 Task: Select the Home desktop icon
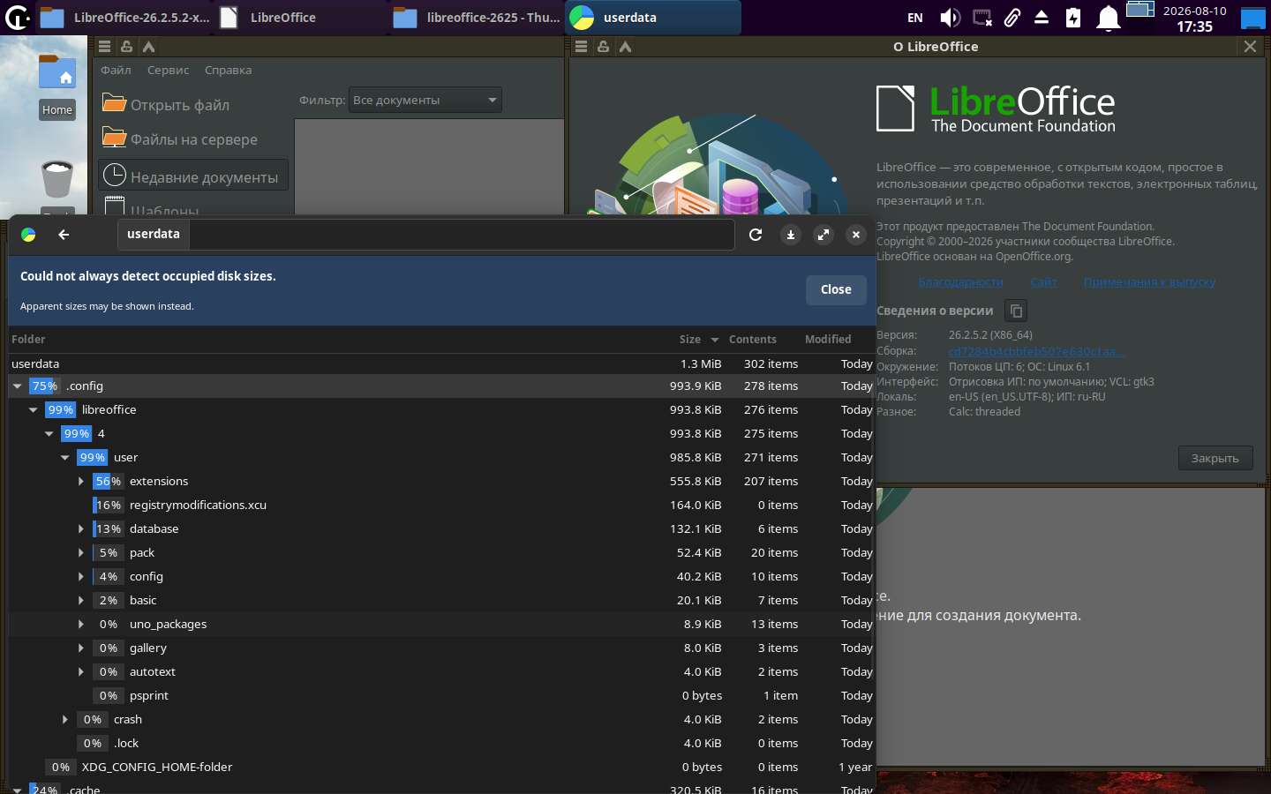(x=57, y=86)
